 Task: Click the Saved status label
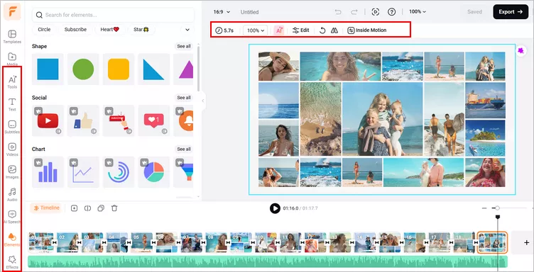(474, 12)
